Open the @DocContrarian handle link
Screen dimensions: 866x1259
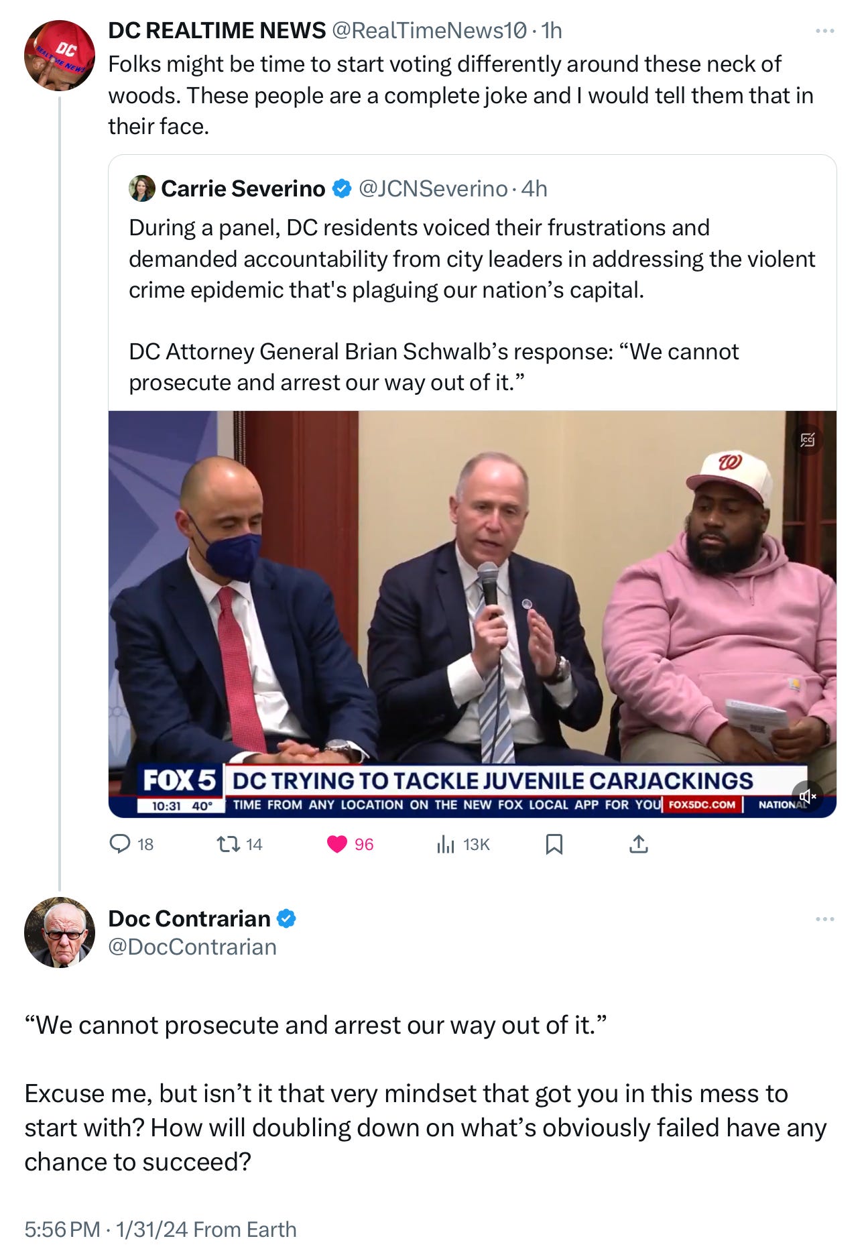(x=192, y=947)
